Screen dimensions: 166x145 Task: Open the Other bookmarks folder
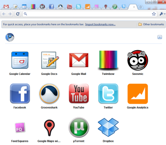tap(151, 24)
